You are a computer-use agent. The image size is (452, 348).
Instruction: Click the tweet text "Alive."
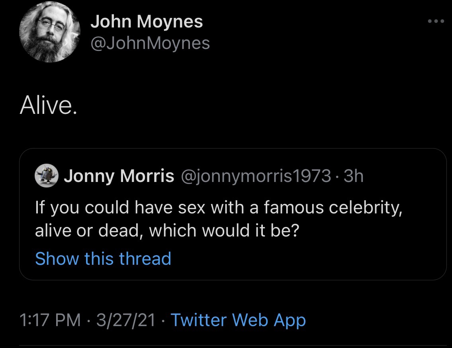point(48,106)
